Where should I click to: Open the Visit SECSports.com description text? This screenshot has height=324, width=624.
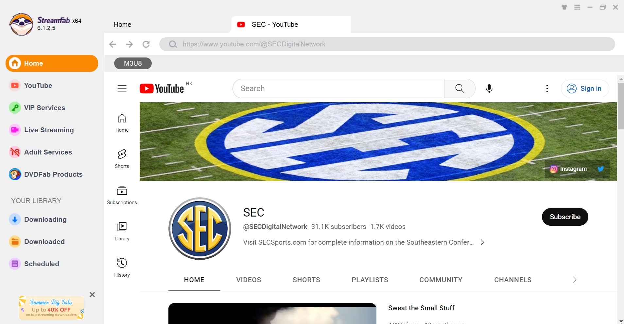[358, 242]
